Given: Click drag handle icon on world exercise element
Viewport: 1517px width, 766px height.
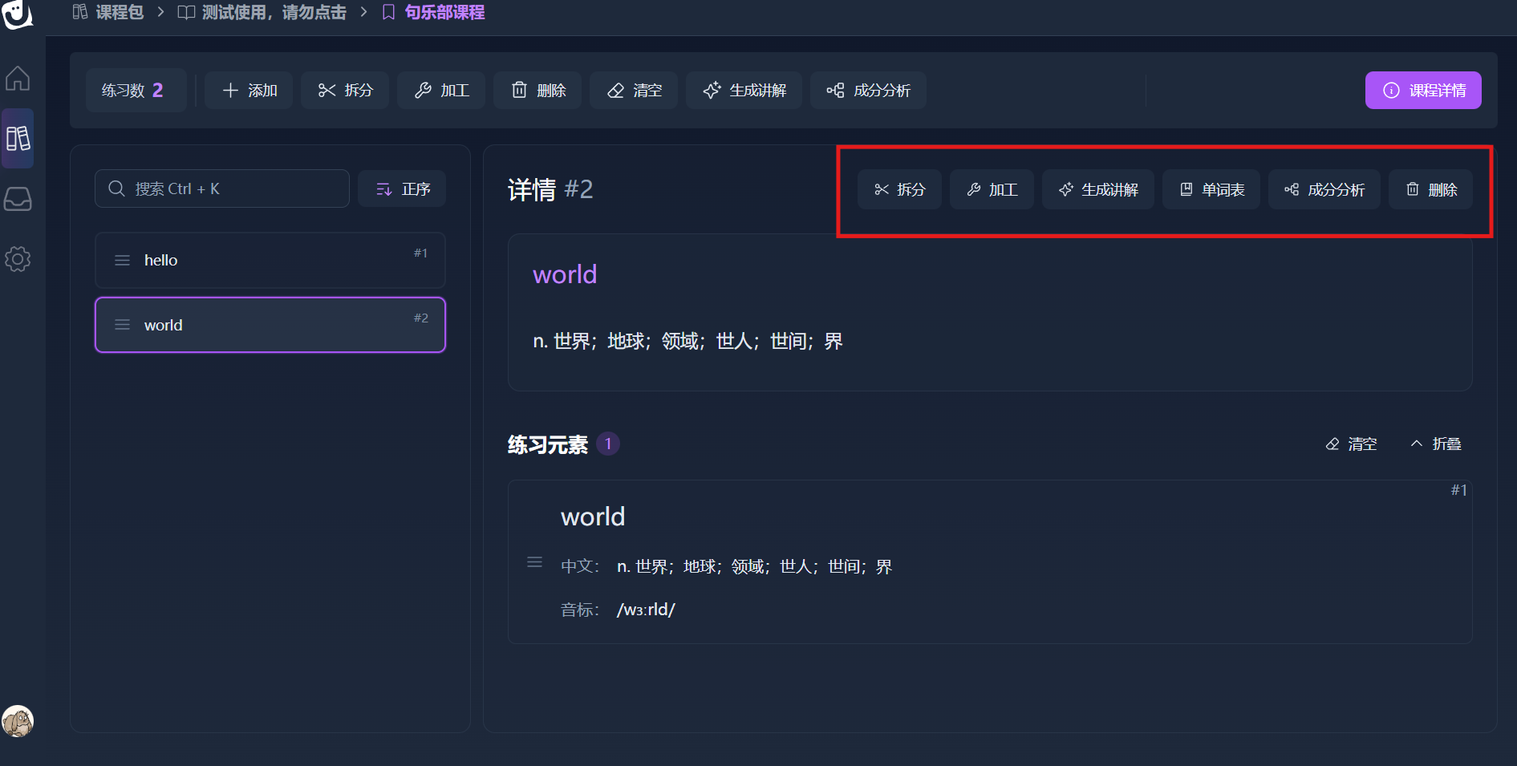Looking at the screenshot, I should pos(534,562).
